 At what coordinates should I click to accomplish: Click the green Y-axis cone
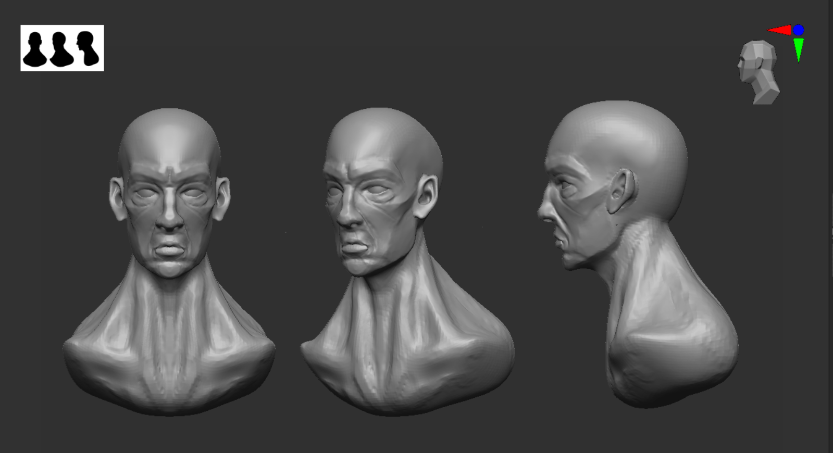[799, 49]
